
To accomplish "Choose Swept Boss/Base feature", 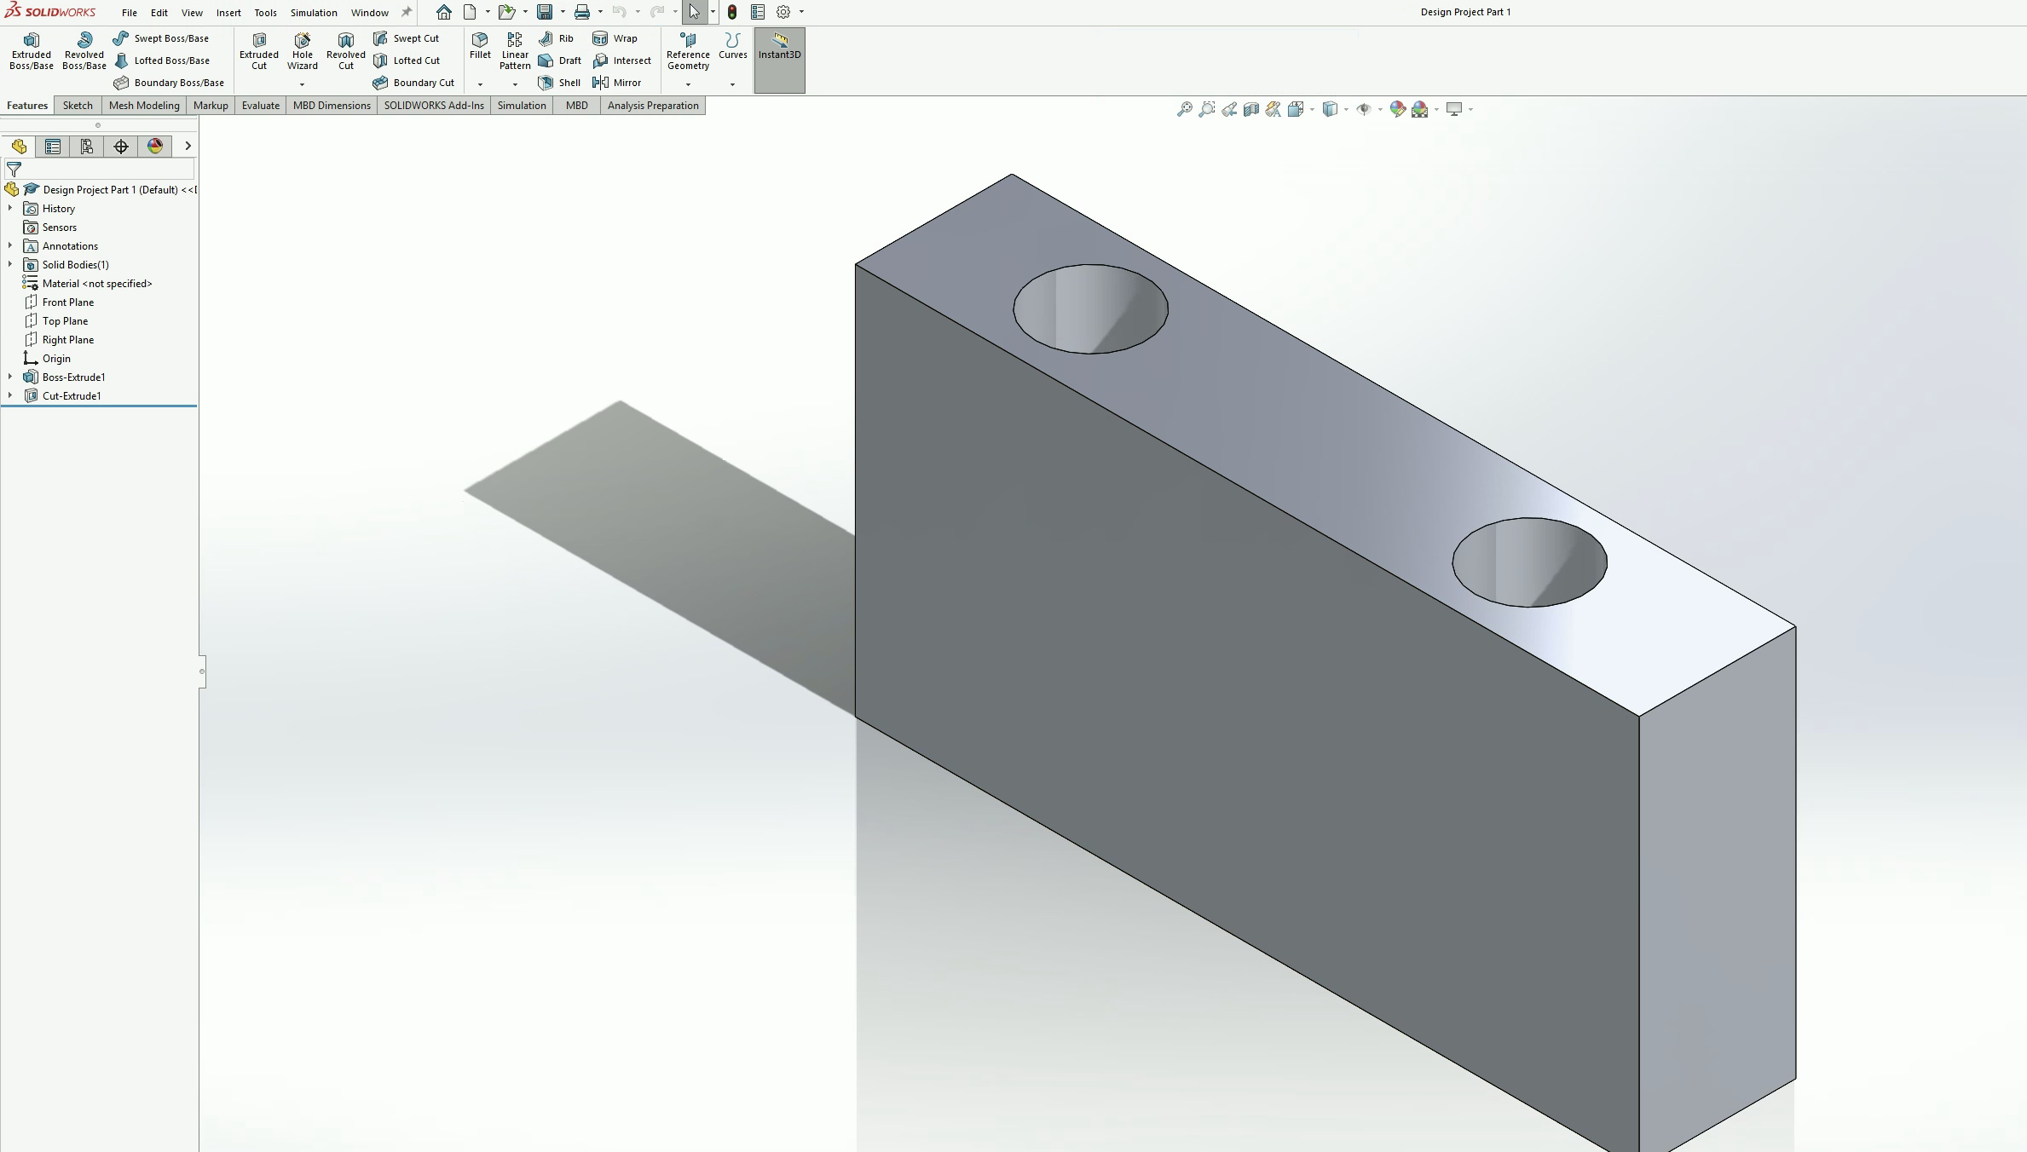I will (x=161, y=38).
